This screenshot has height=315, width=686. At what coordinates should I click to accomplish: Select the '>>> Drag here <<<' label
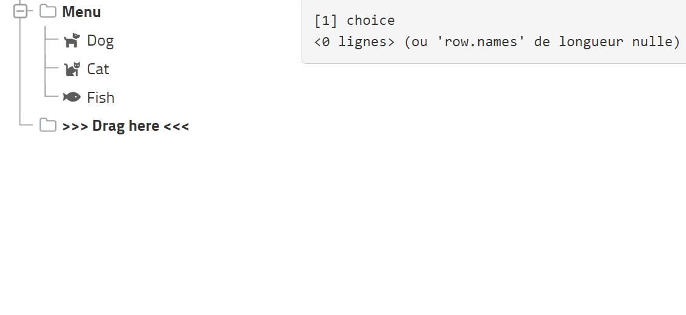[x=126, y=126]
